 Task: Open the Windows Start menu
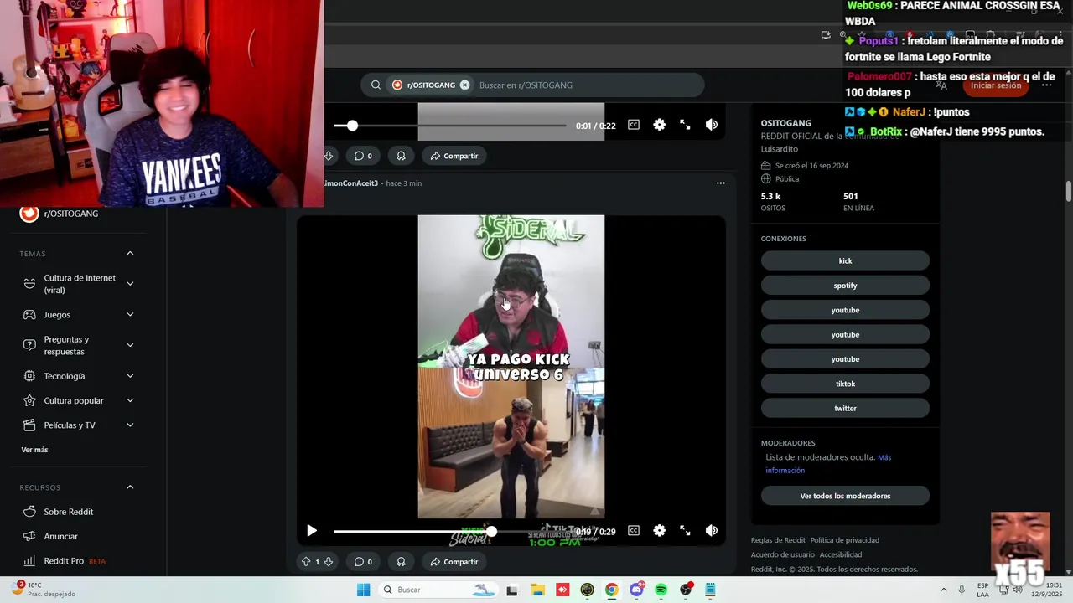(363, 590)
